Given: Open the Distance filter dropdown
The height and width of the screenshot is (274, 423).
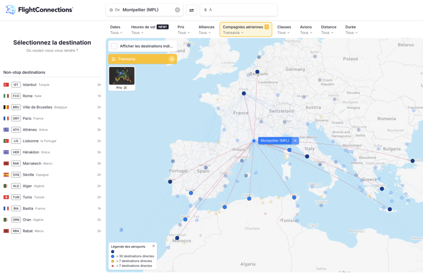Looking at the screenshot, I should (328, 29).
